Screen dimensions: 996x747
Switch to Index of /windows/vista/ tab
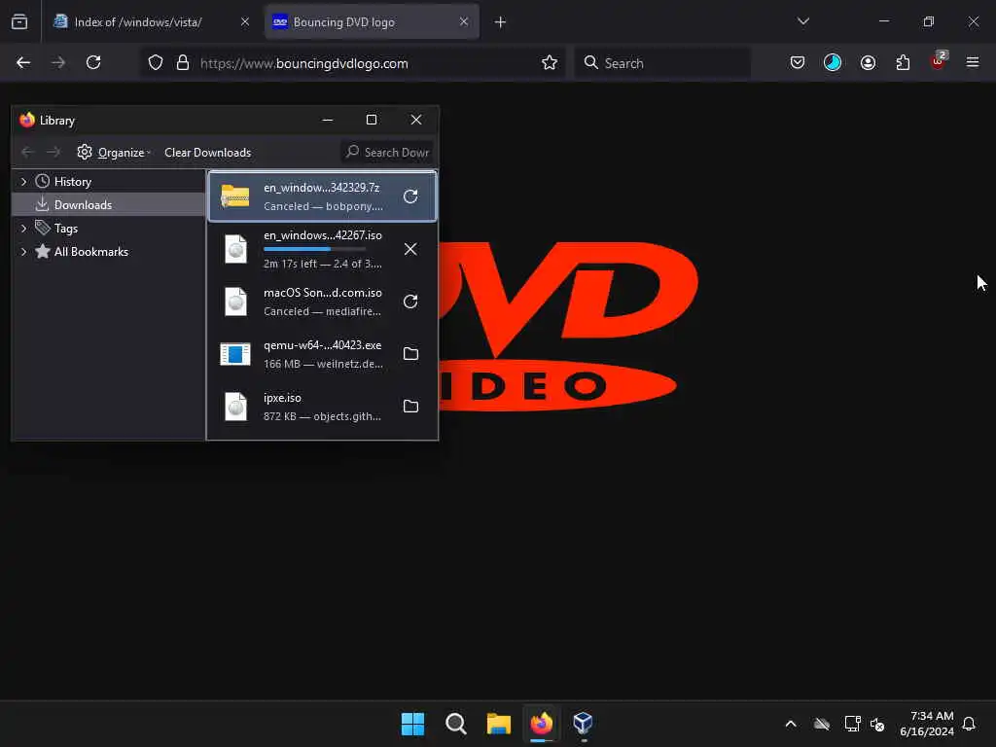point(153,22)
